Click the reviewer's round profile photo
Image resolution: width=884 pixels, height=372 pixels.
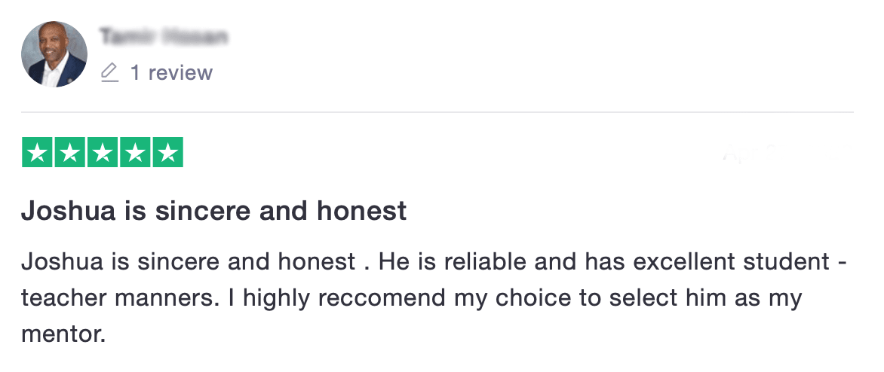pyautogui.click(x=54, y=54)
